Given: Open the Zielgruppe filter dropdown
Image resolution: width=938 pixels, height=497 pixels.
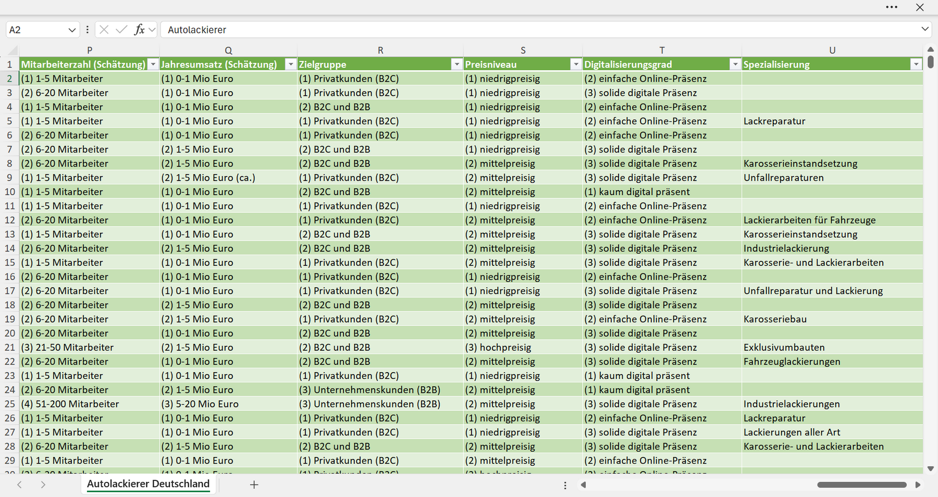Looking at the screenshot, I should pyautogui.click(x=457, y=65).
